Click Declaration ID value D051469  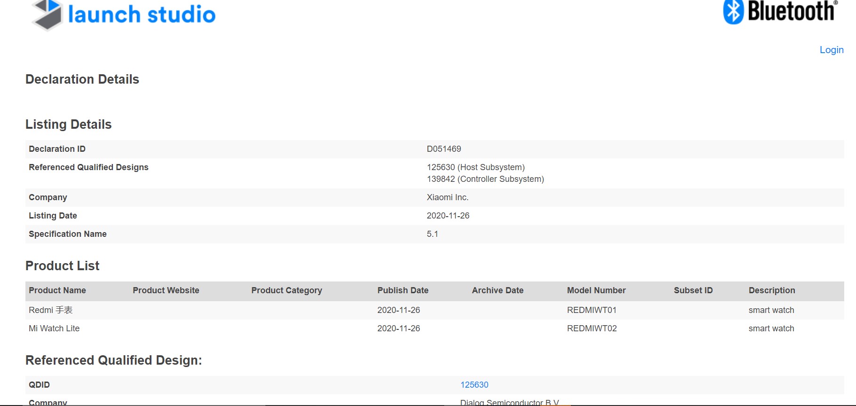point(444,149)
